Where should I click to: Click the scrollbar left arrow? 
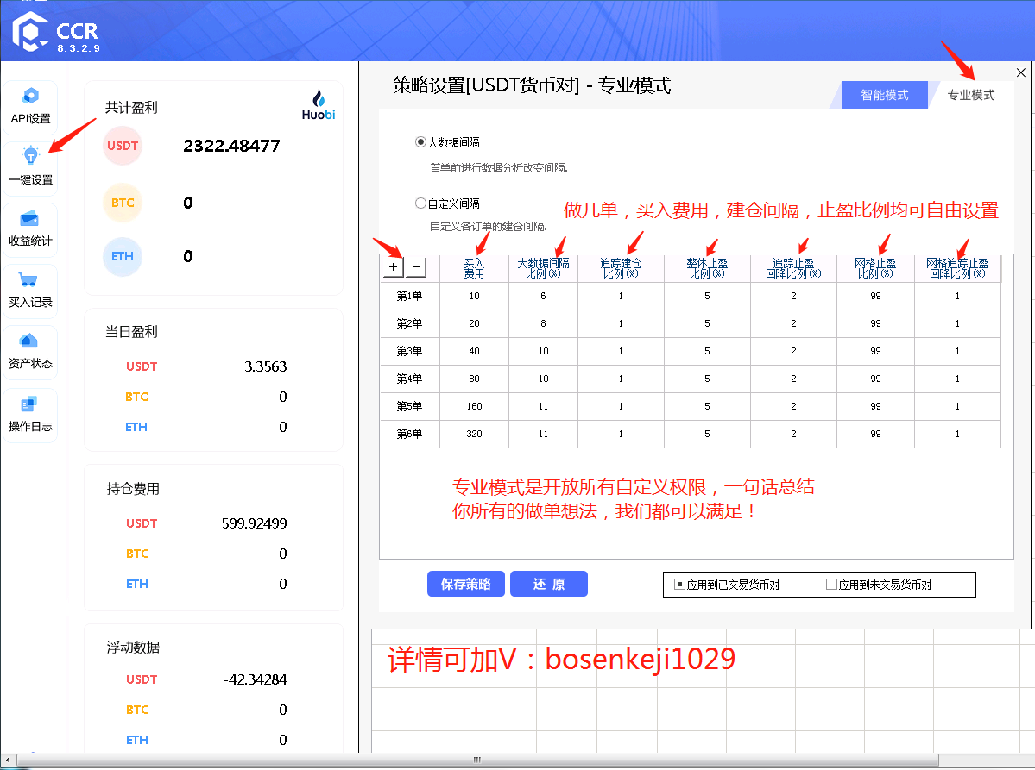tap(7, 761)
